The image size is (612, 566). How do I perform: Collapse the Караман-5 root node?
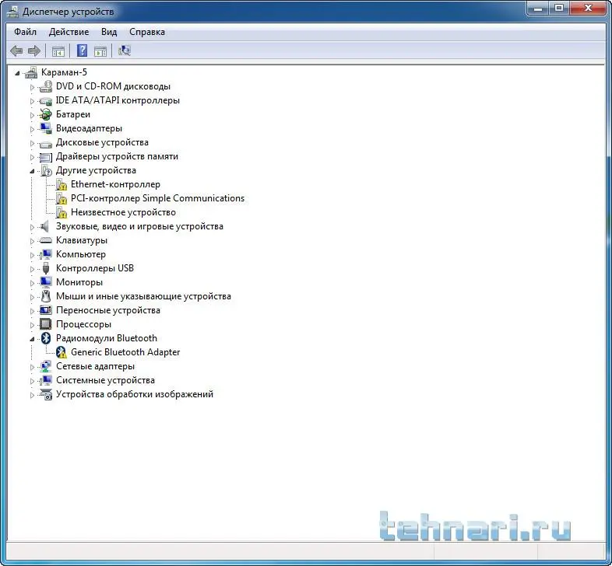point(17,72)
